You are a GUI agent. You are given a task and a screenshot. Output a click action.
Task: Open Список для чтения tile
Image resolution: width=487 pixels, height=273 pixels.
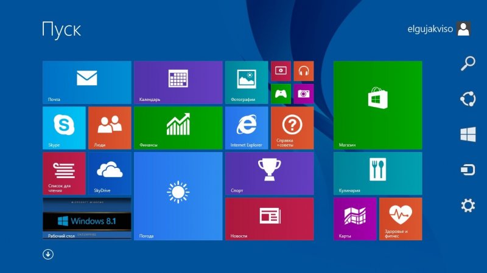click(64, 173)
